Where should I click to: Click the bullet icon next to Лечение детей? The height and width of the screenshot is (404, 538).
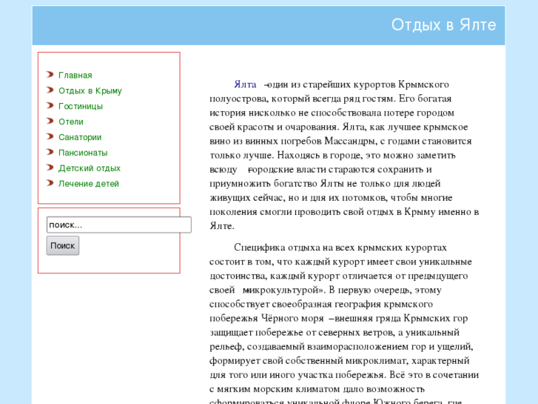pos(50,184)
